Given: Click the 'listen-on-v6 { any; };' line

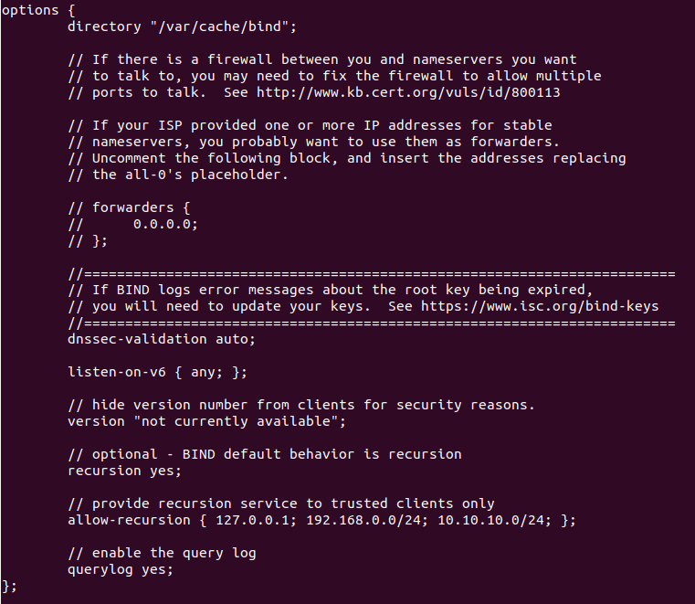Looking at the screenshot, I should coord(157,372).
